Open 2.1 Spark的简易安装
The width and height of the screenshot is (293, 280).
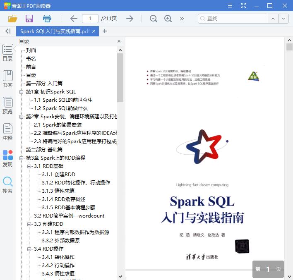[x=58, y=125]
